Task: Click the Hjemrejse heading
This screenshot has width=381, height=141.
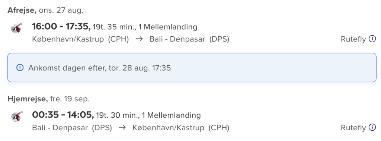Action: coord(28,99)
